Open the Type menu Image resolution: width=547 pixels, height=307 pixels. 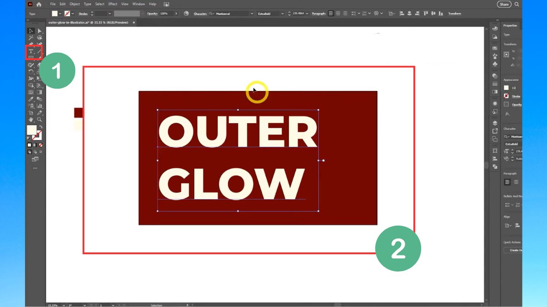[88, 4]
